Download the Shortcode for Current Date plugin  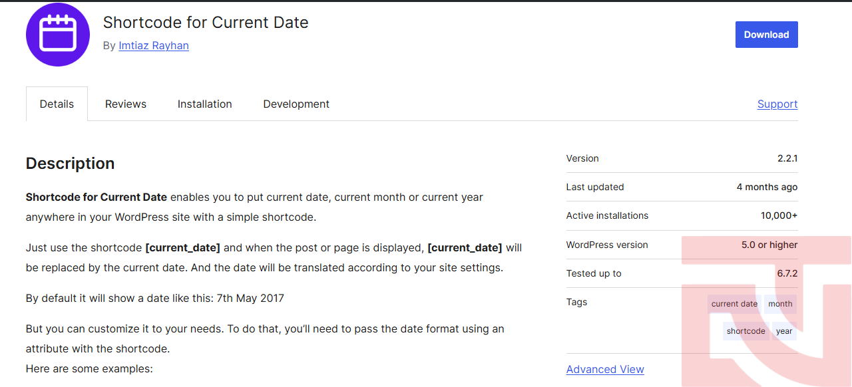[766, 35]
